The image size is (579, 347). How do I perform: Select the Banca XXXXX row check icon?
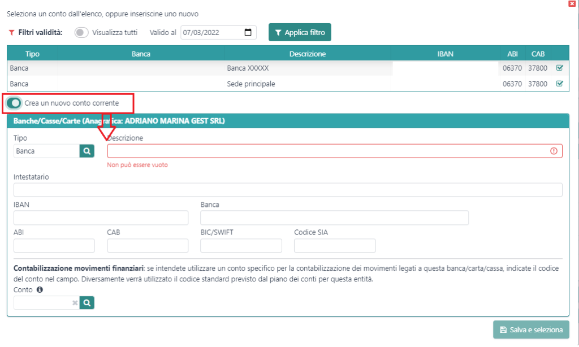560,68
